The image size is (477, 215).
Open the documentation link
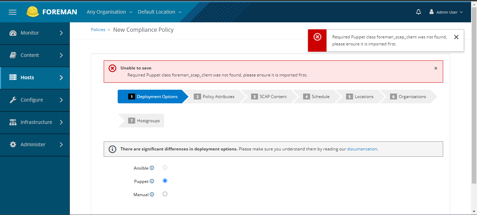tap(362, 149)
